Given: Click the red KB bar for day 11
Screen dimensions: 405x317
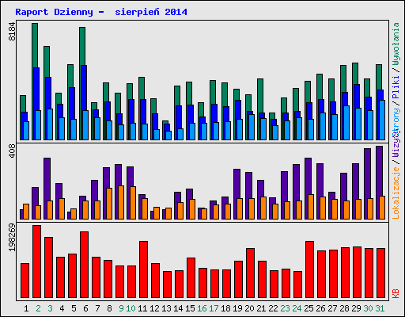Looking at the screenshot, I should 144,269.
